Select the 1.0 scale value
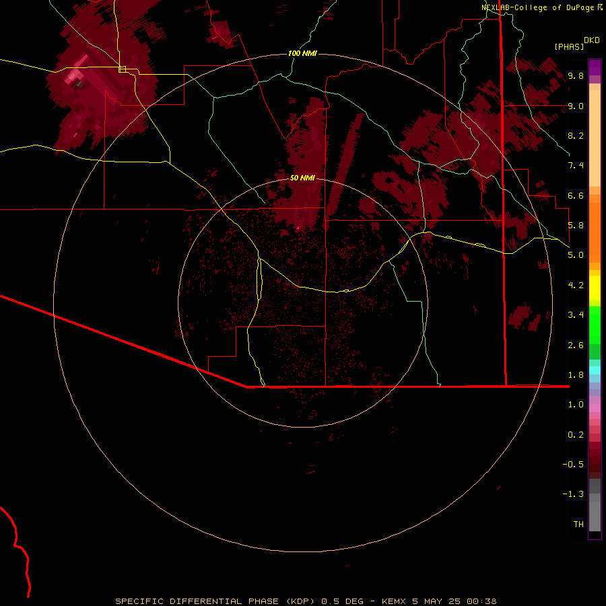This screenshot has height=606, width=606. pyautogui.click(x=576, y=405)
